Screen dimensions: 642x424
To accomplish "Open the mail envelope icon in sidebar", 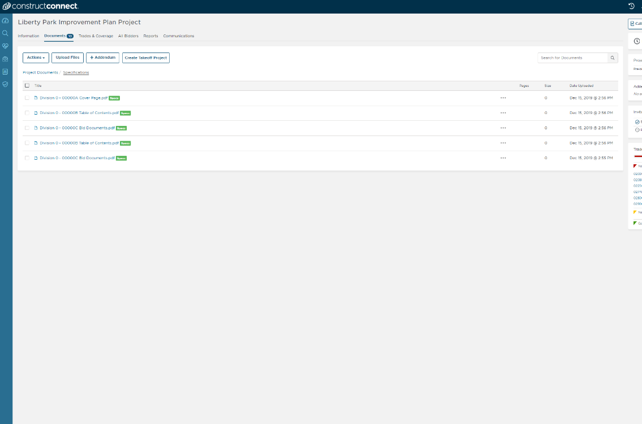I will pyautogui.click(x=5, y=58).
